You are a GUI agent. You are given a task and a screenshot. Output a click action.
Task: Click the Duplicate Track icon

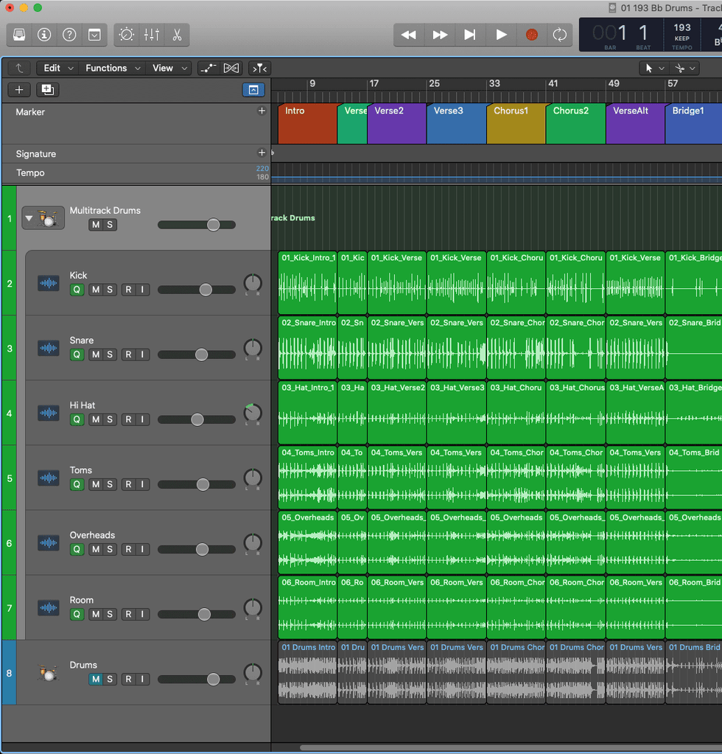pyautogui.click(x=48, y=90)
